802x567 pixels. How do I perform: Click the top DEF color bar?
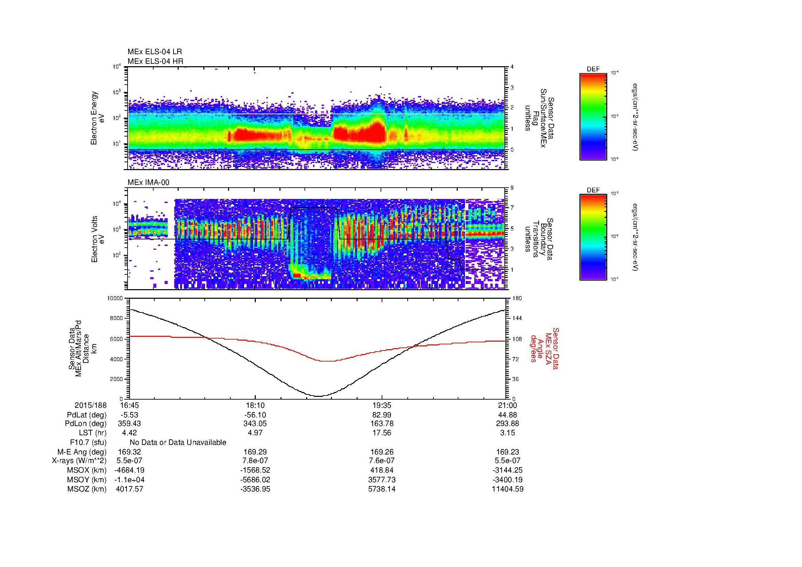click(593, 117)
